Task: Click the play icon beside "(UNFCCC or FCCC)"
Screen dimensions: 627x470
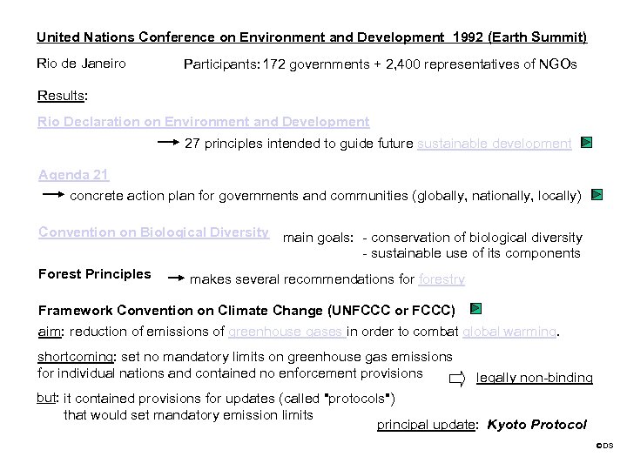Action: coord(475,308)
